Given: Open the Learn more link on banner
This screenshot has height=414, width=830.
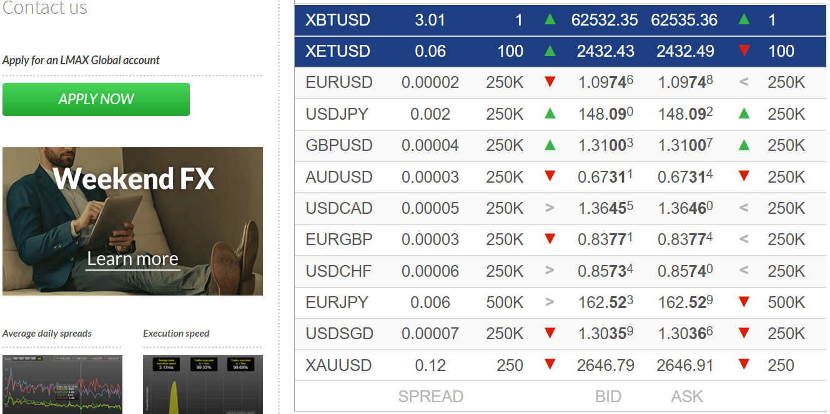Looking at the screenshot, I should 133,259.
